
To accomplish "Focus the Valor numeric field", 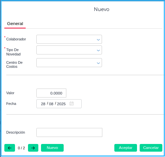I will coord(51,93).
